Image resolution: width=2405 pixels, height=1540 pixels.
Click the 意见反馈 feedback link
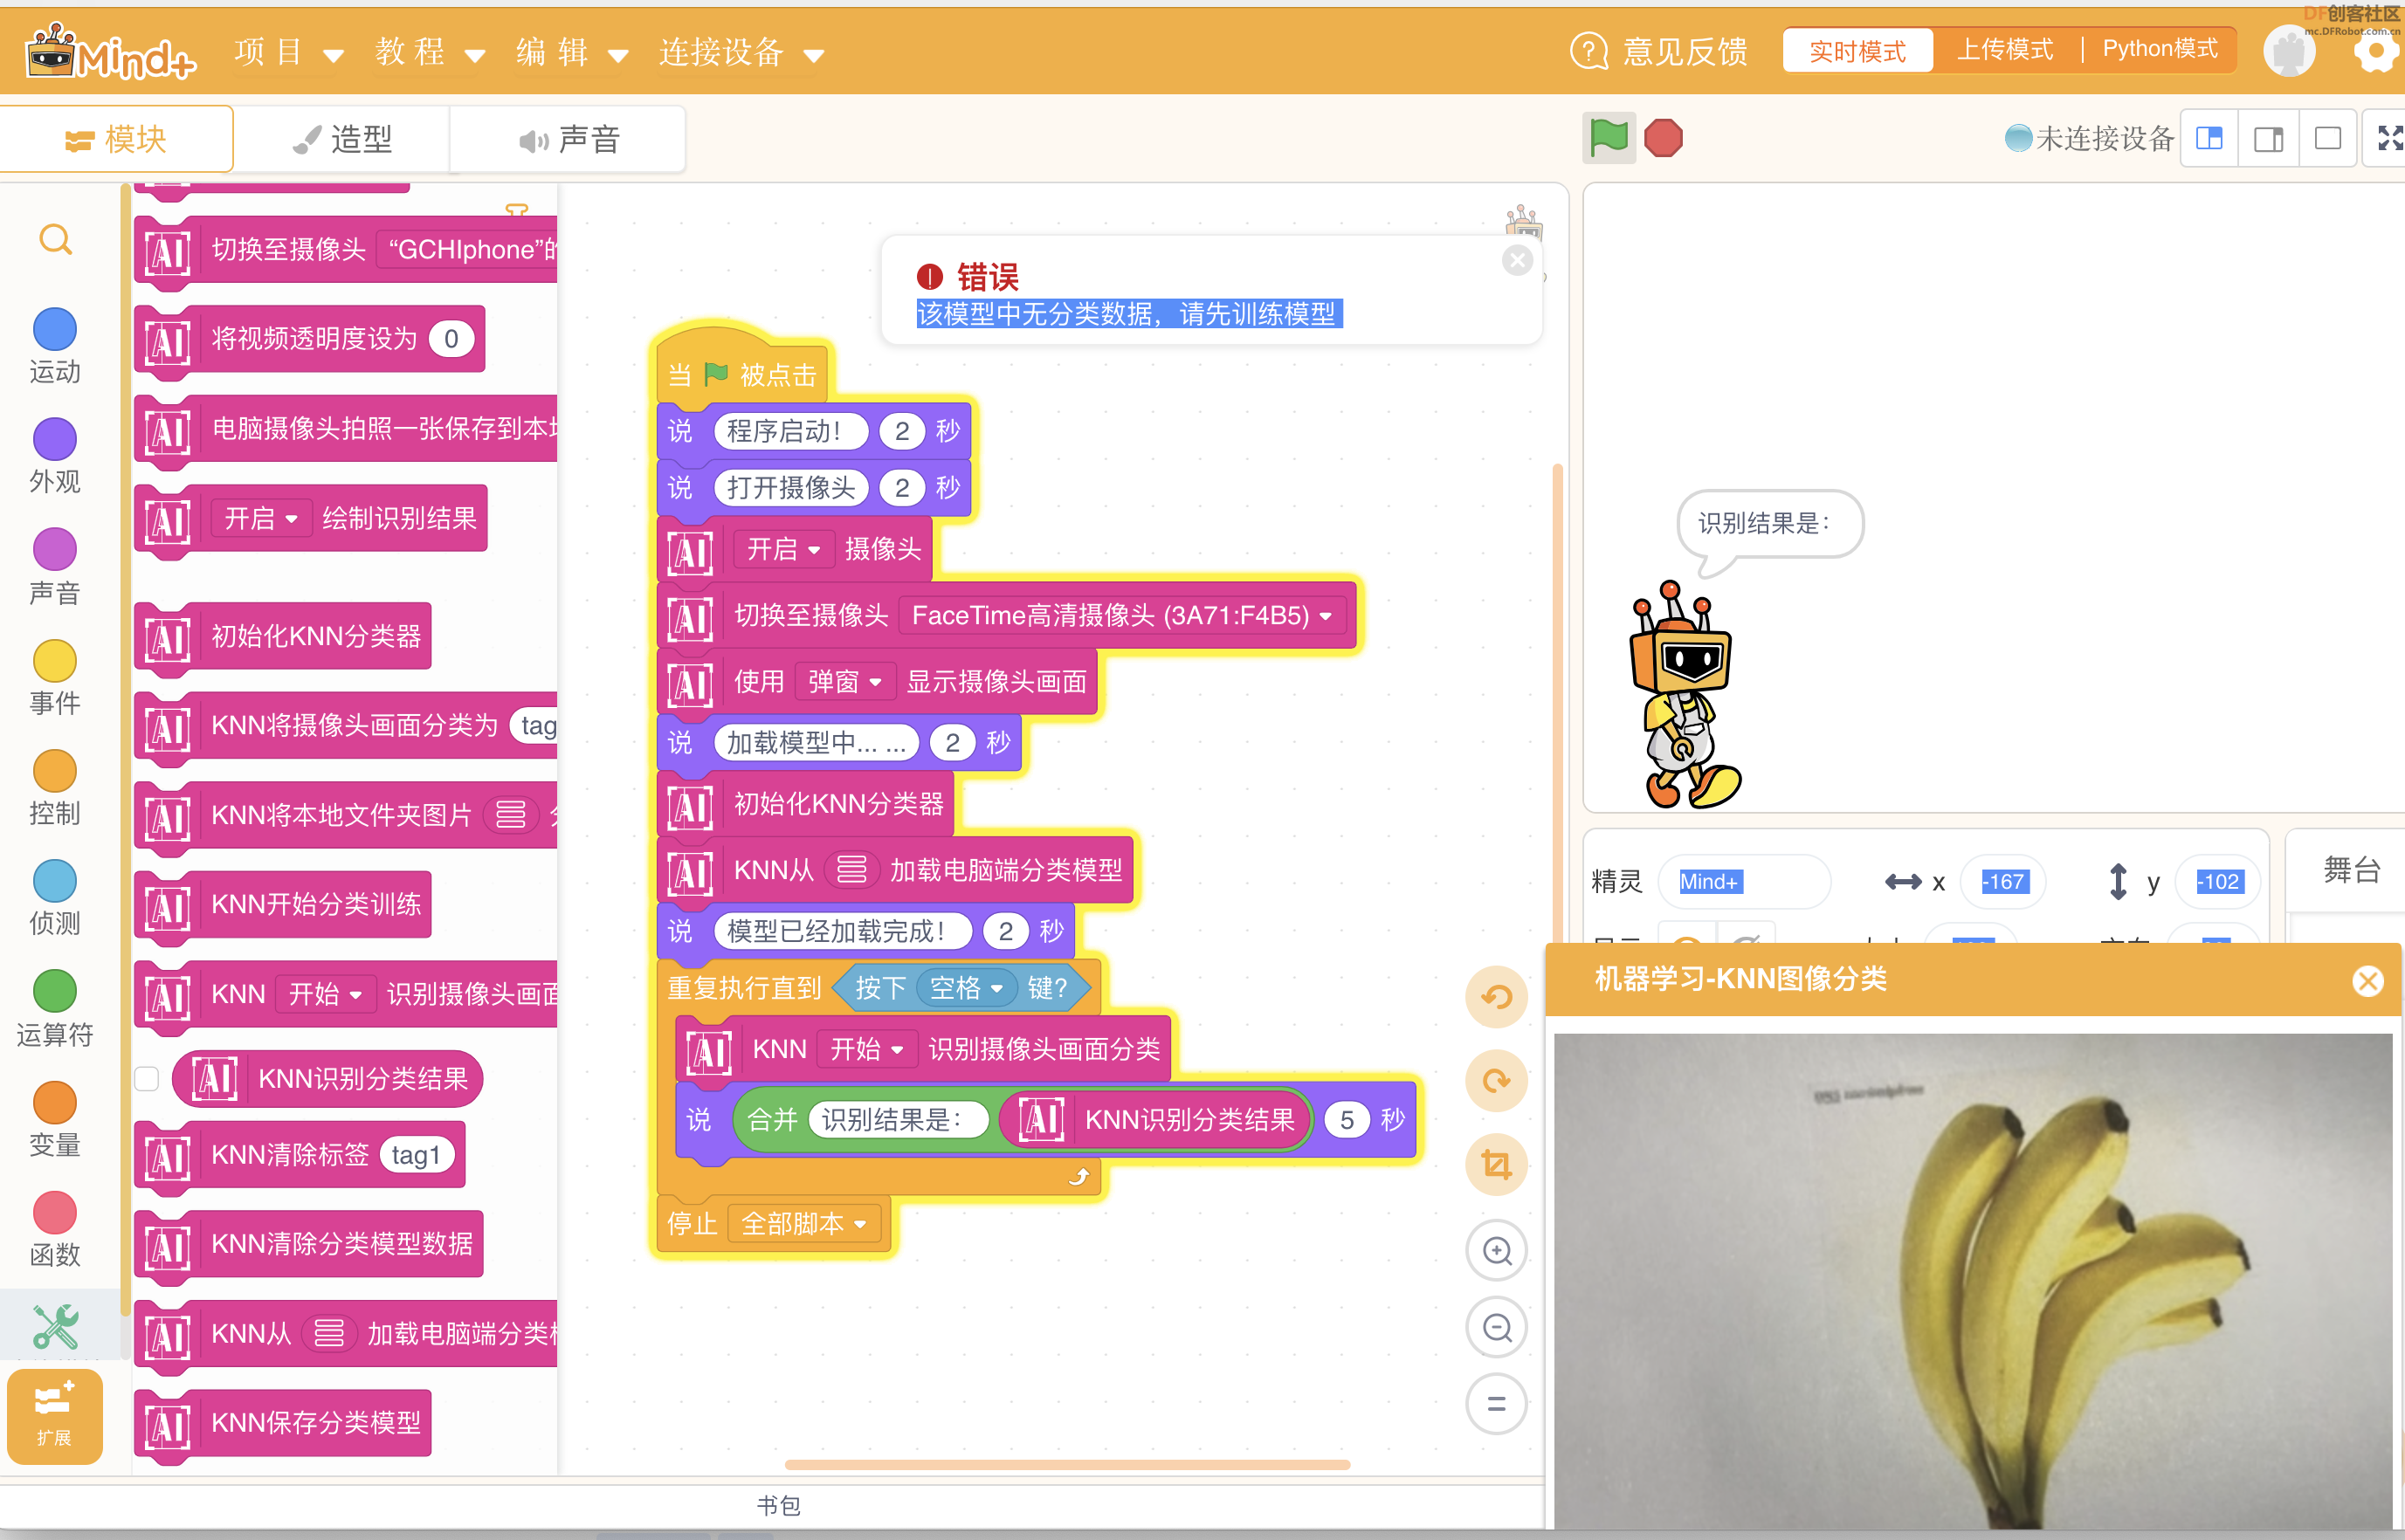click(1659, 51)
